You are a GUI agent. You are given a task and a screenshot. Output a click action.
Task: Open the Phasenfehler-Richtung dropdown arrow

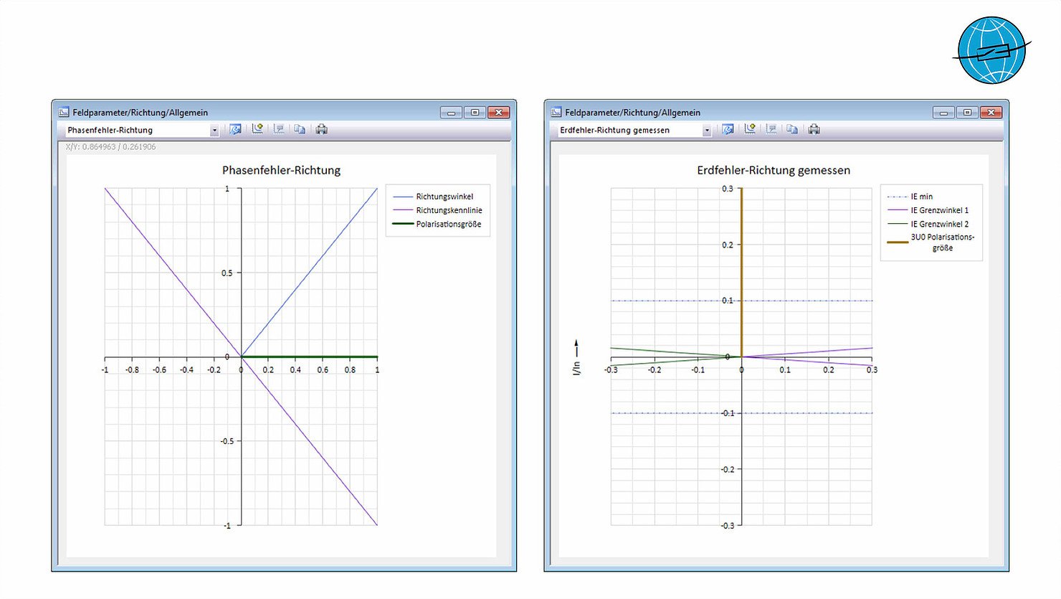click(214, 131)
